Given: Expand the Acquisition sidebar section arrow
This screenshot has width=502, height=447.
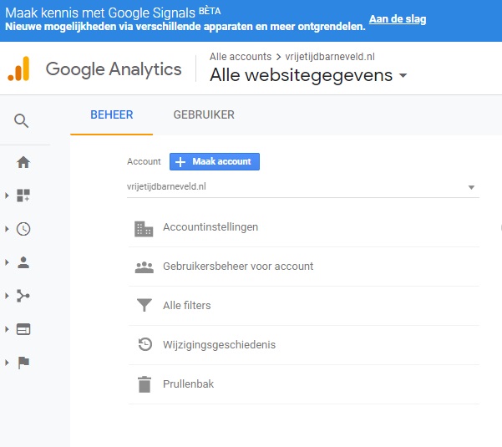Looking at the screenshot, I should click(x=7, y=296).
